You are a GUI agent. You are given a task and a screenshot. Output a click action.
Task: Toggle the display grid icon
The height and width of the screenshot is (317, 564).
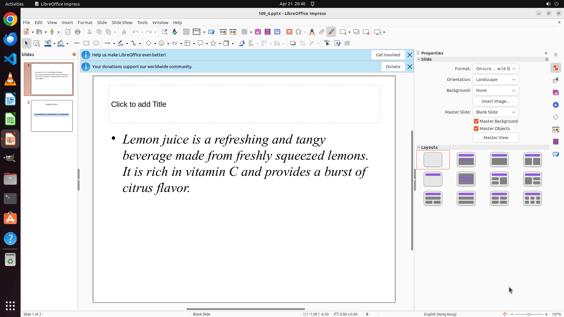click(186, 32)
